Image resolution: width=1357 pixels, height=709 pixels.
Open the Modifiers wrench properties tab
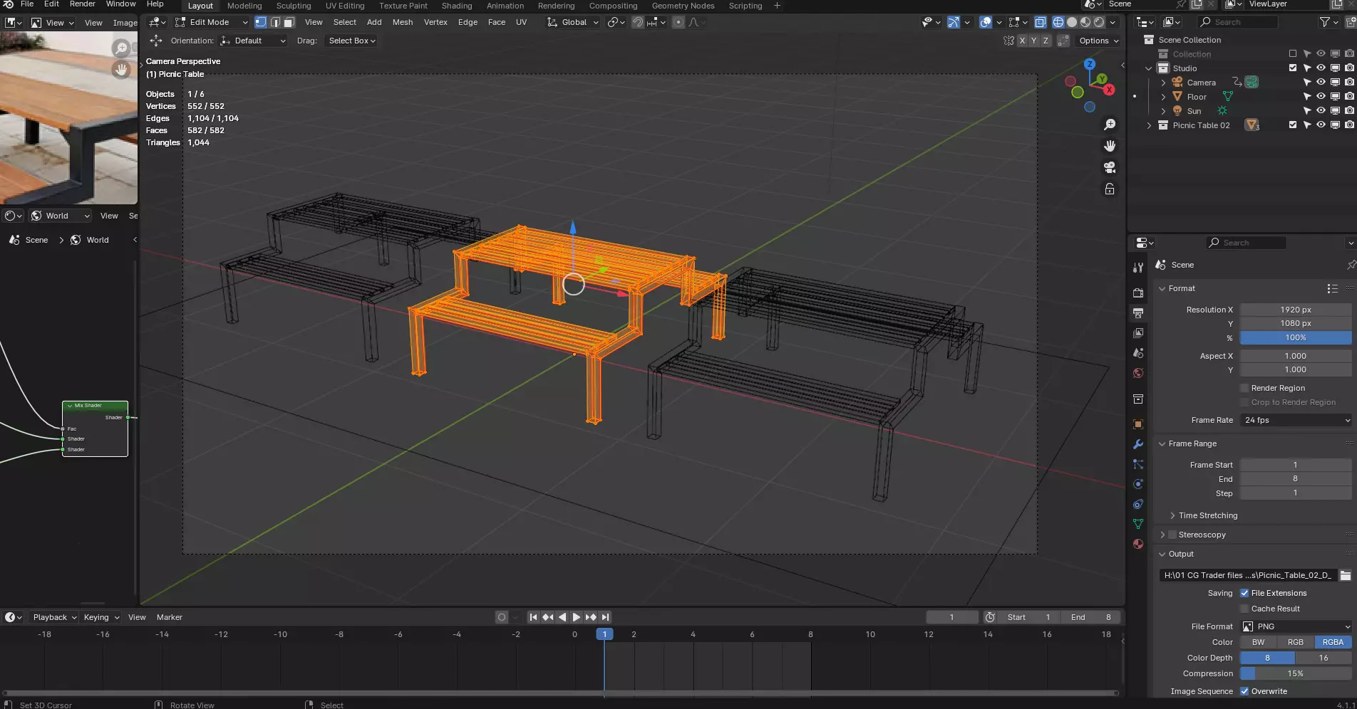click(1138, 444)
